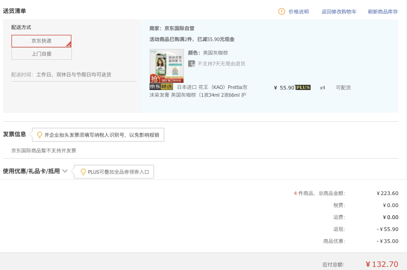Click total goods amount ¥223.60
Screen dimensions: 407x270
tap(388, 194)
